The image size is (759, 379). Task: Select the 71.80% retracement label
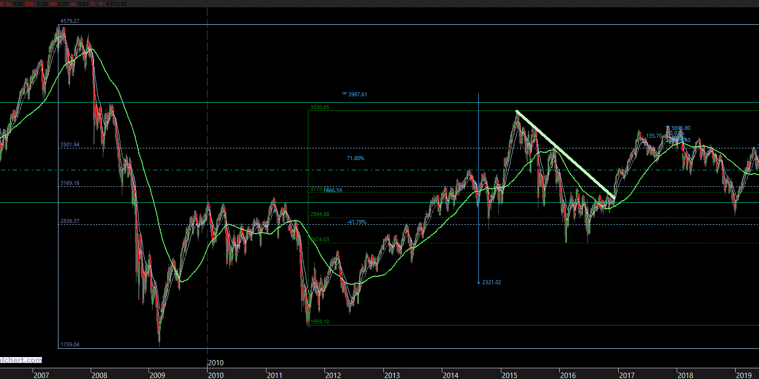[x=355, y=158]
